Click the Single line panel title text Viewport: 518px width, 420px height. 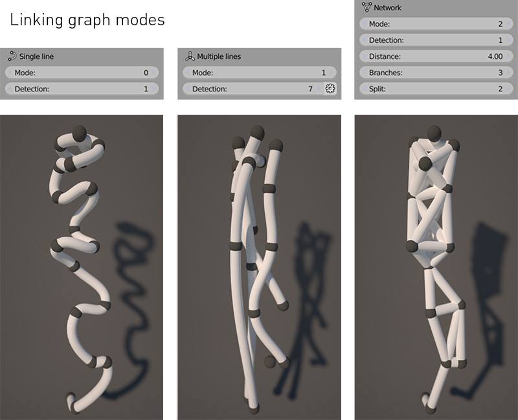tap(37, 56)
